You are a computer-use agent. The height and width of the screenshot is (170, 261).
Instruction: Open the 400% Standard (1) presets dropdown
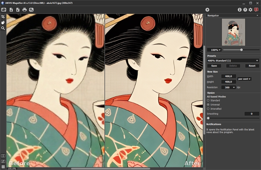[233, 60]
